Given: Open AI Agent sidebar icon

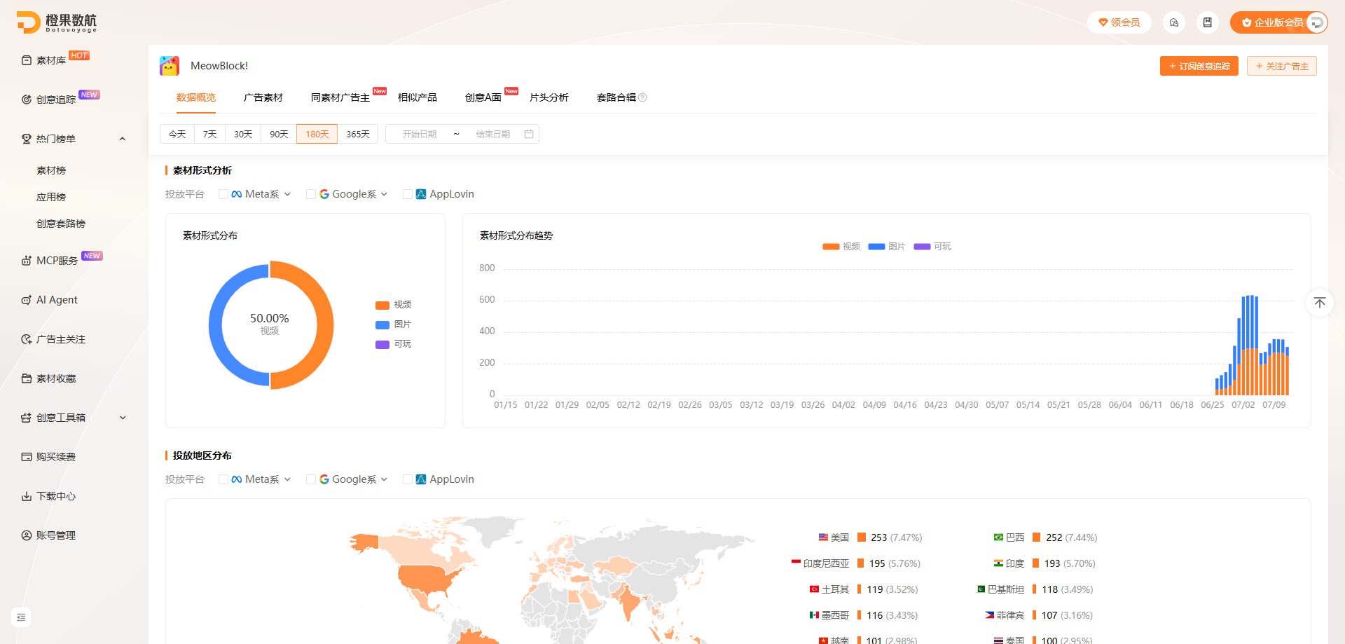Looking at the screenshot, I should 27,300.
